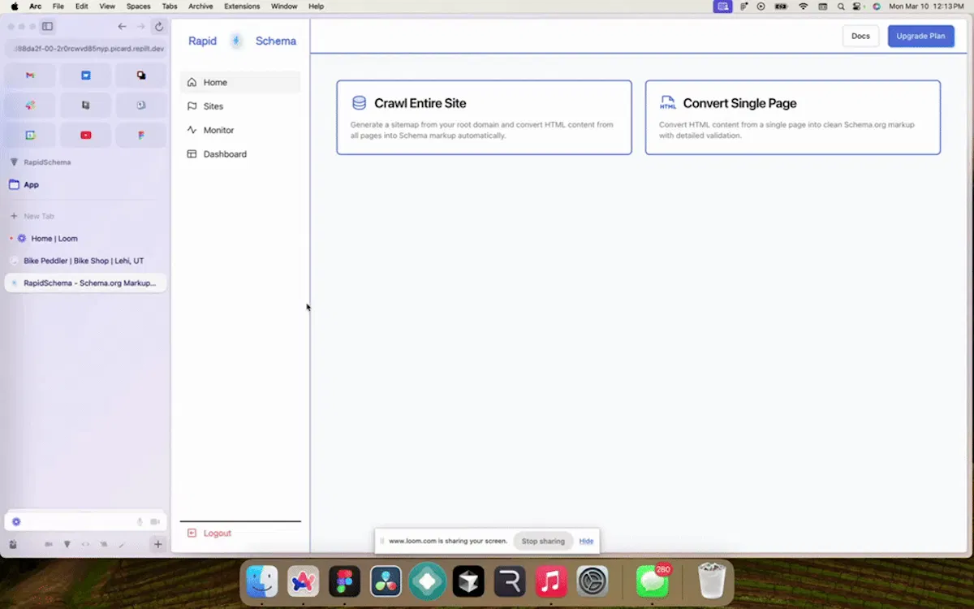Click the database icon on Crawl Entire Site

coord(359,103)
